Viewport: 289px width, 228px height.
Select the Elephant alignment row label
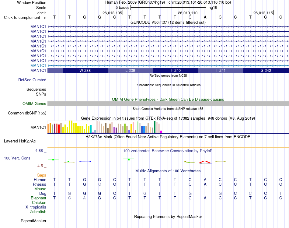pyautogui.click(x=38, y=198)
